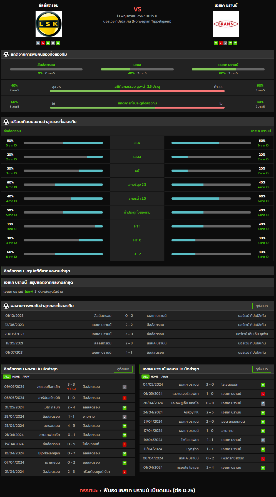This screenshot has height=497, width=276.
Task: Select HOME tab in Lillestrøm results panel
Action: coord(16,377)
